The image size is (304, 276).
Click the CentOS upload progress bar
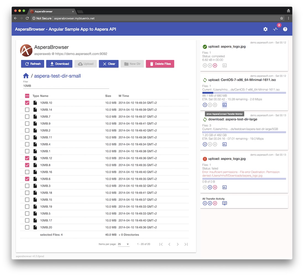pos(244,93)
